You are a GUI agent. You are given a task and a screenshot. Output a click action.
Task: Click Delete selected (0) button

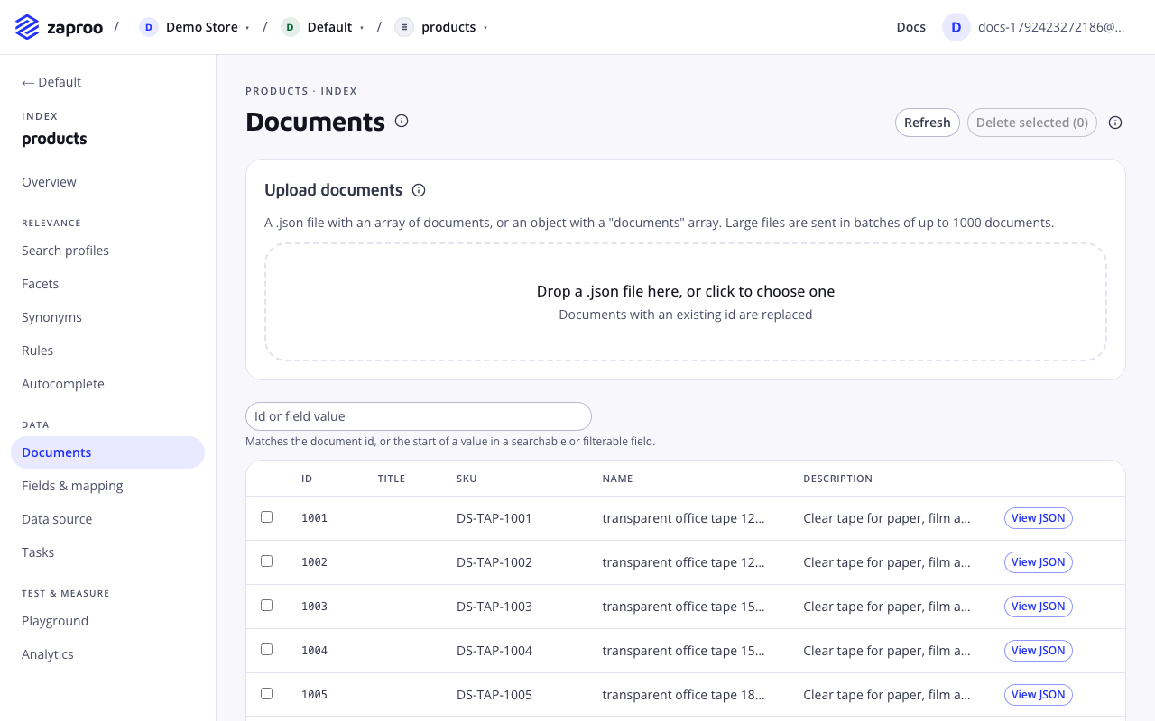pos(1032,123)
